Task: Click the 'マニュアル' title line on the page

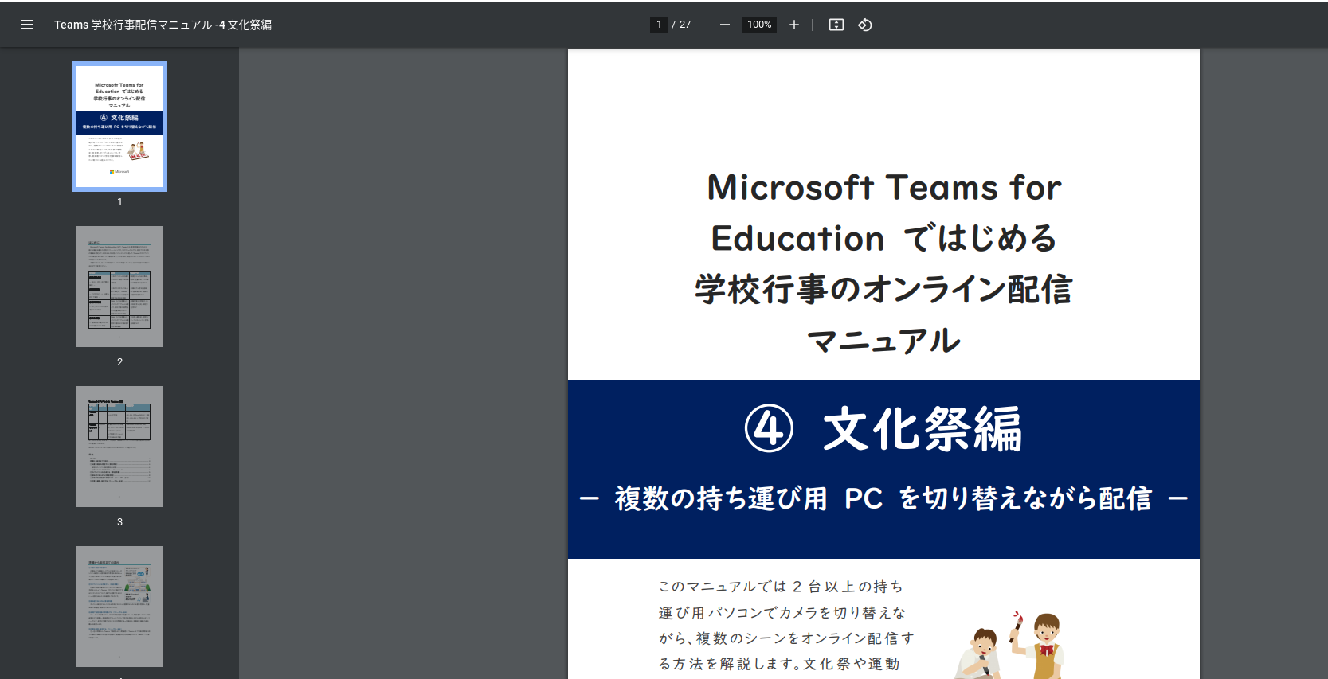Action: coord(883,341)
